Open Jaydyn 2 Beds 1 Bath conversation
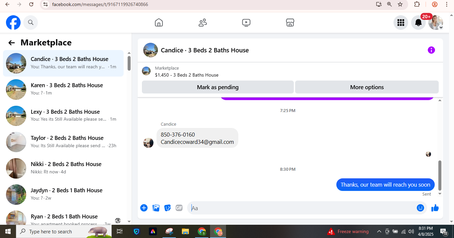This screenshot has width=454, height=238. (x=63, y=194)
